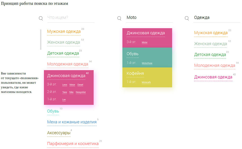The image size is (242, 149).
Task: Open the Motocafe store link
Action: (x=146, y=83)
